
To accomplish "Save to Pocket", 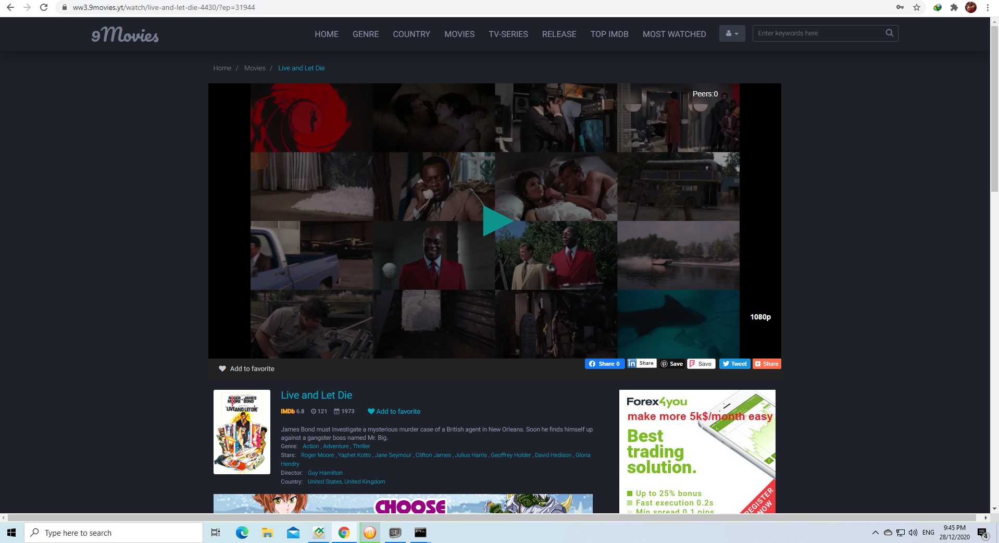I will point(701,364).
